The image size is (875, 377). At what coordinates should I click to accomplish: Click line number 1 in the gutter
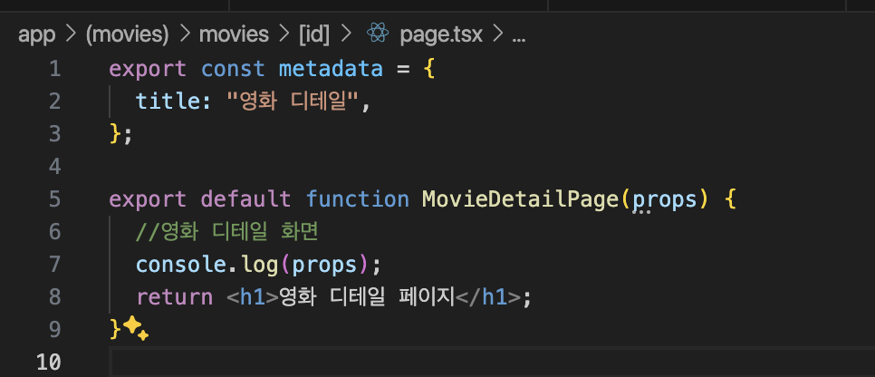[x=55, y=69]
